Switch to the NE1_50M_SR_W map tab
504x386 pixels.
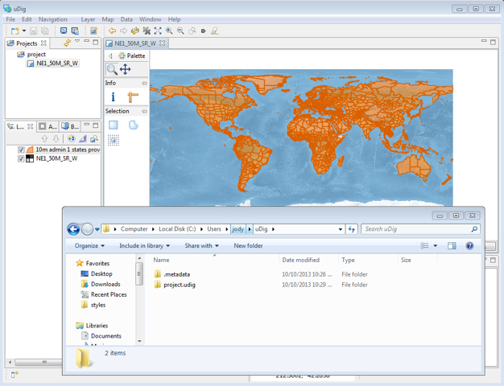(134, 43)
